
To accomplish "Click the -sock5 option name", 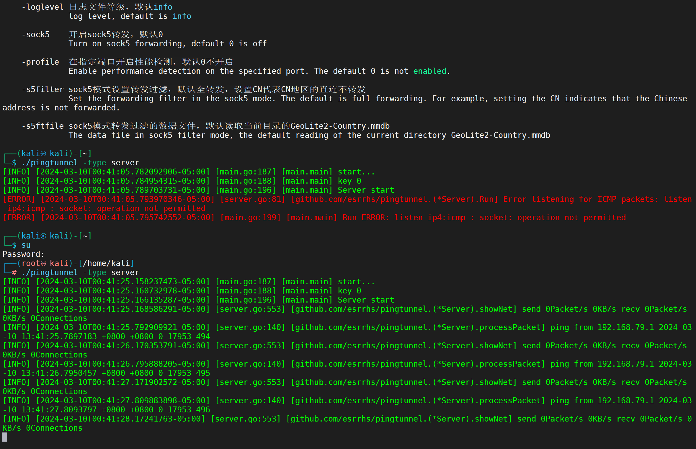I will 35,35.
